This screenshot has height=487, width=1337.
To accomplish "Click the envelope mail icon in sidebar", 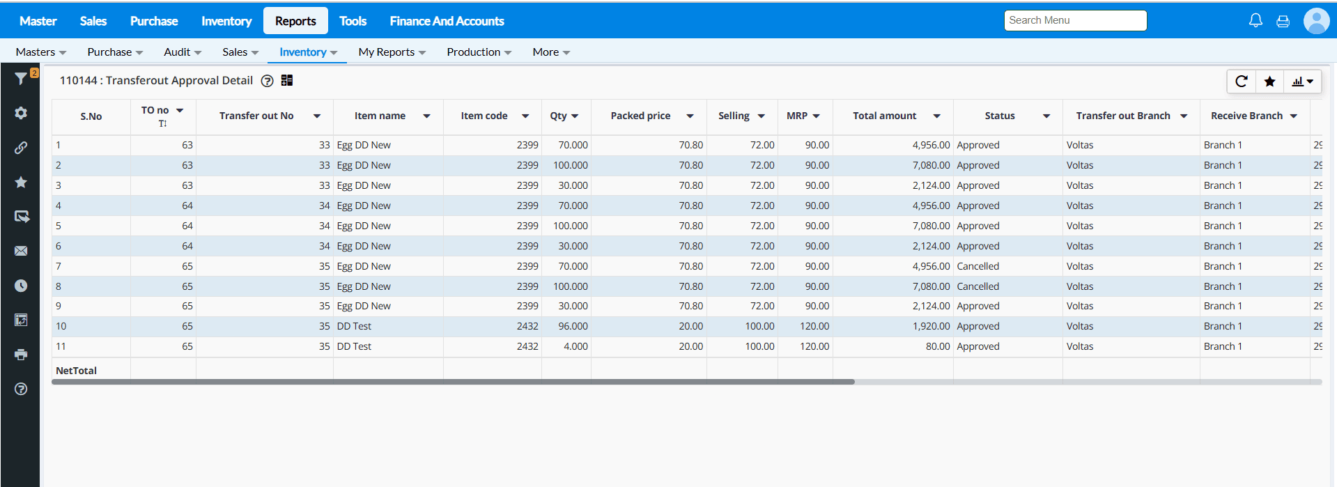I will tap(21, 251).
